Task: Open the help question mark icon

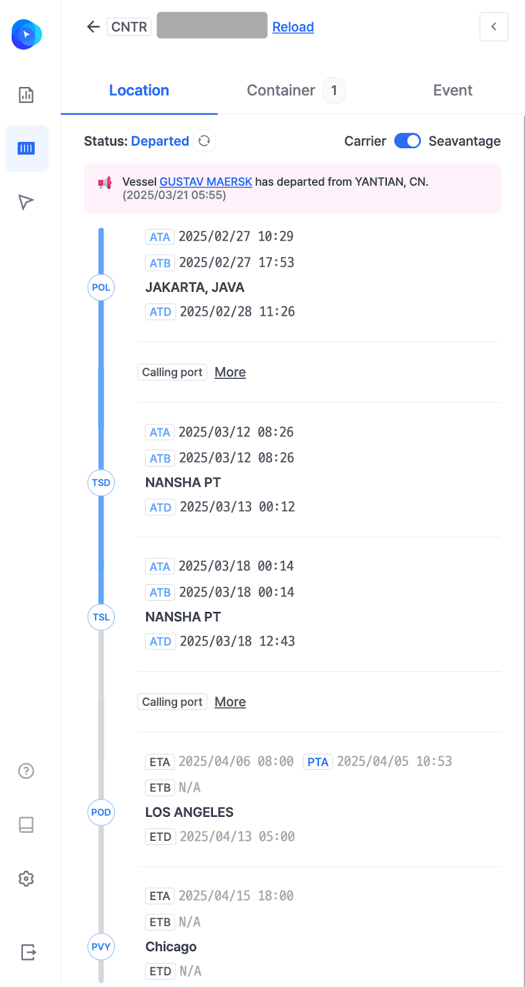Action: tap(26, 770)
